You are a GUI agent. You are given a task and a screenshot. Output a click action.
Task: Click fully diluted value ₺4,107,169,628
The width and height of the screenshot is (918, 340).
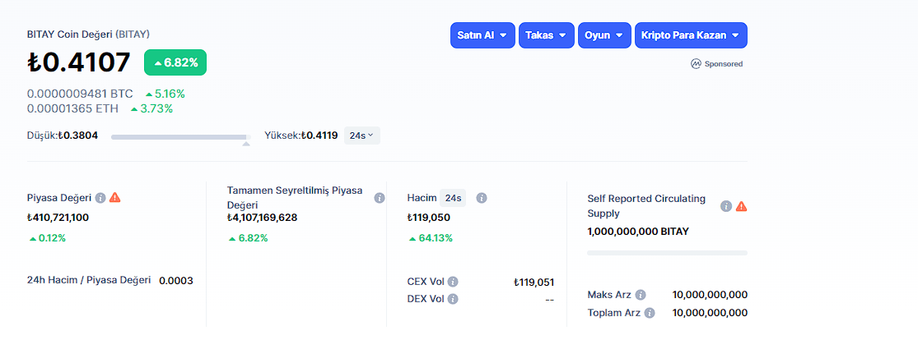click(x=263, y=218)
